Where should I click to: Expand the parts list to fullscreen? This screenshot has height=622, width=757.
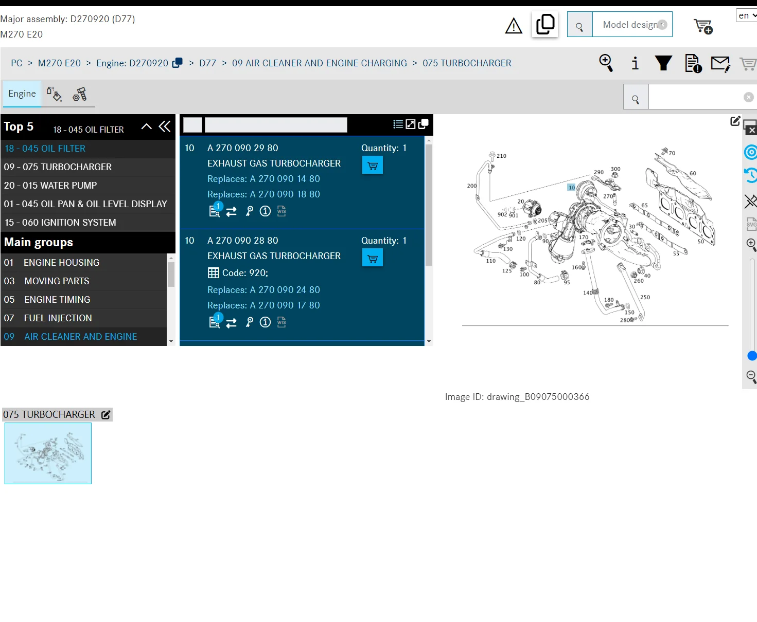tap(411, 124)
